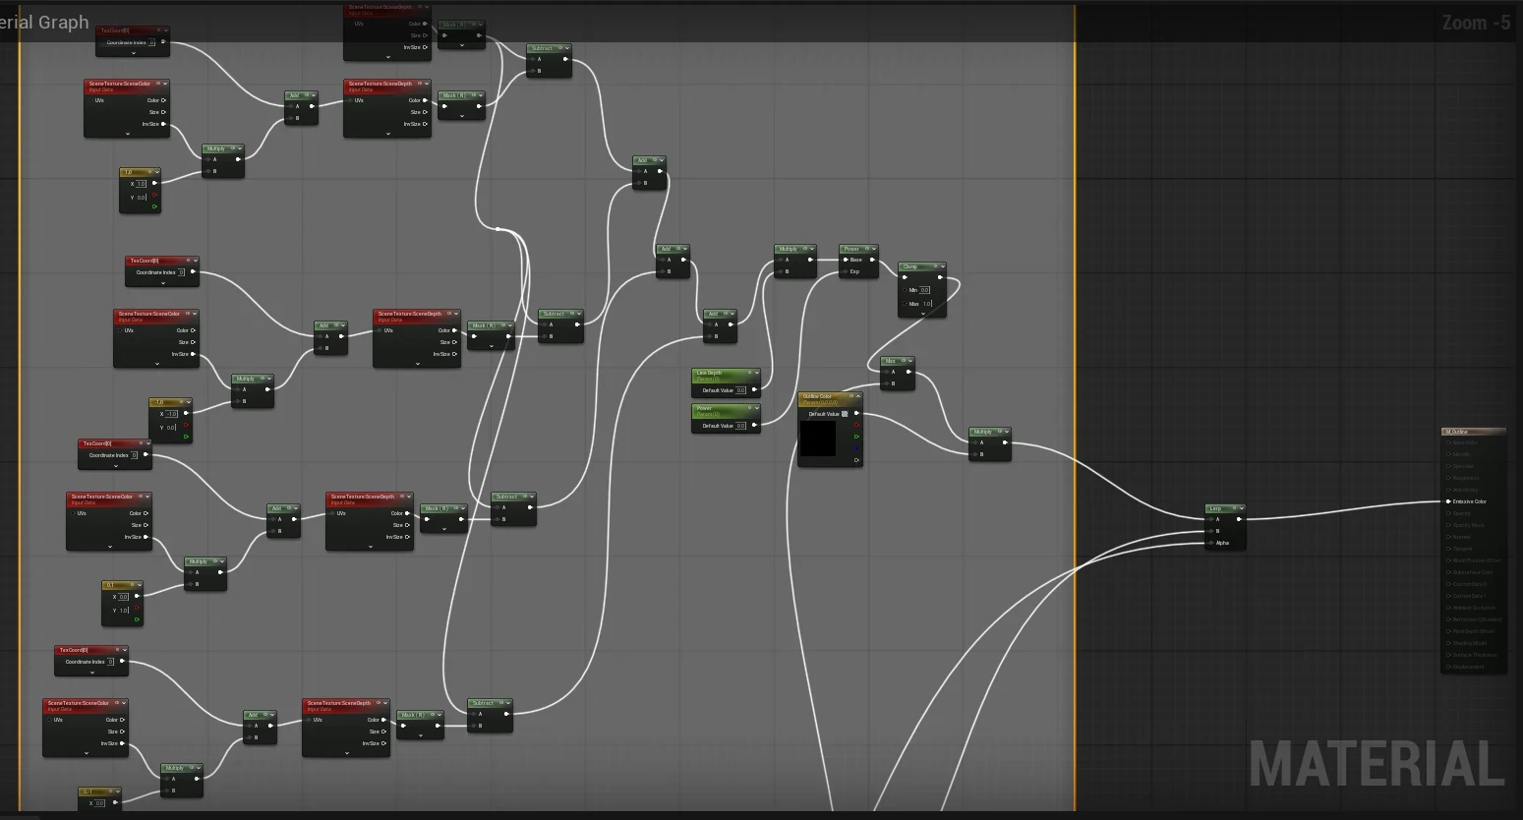Click Outline Color alpha output pin
The height and width of the screenshot is (820, 1523).
pyautogui.click(x=856, y=460)
